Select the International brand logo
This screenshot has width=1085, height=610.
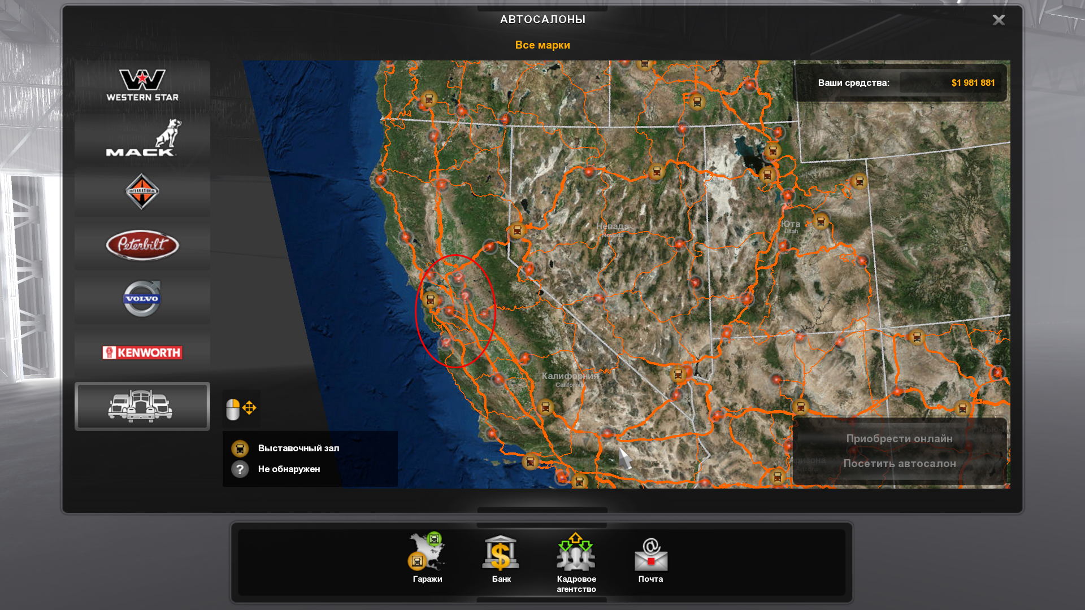click(x=142, y=191)
